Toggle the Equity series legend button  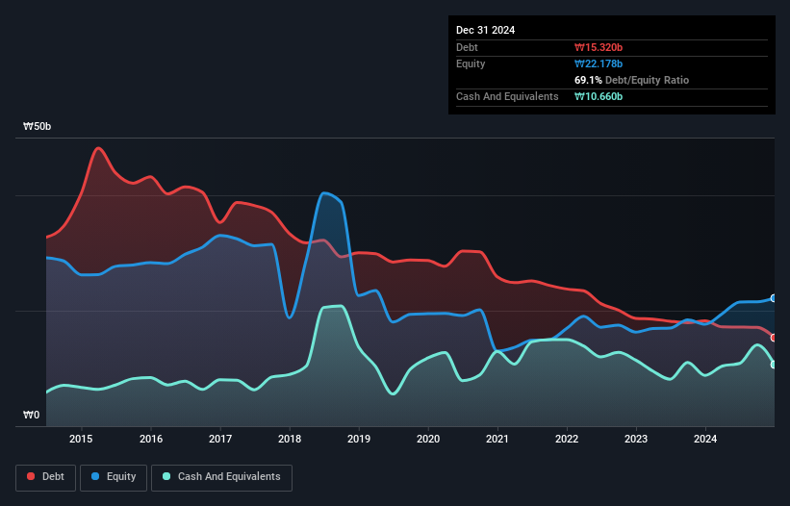coord(114,477)
